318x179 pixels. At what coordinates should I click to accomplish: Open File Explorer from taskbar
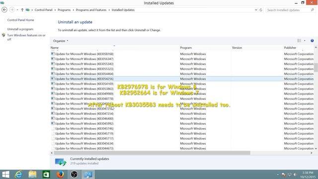[32, 175]
